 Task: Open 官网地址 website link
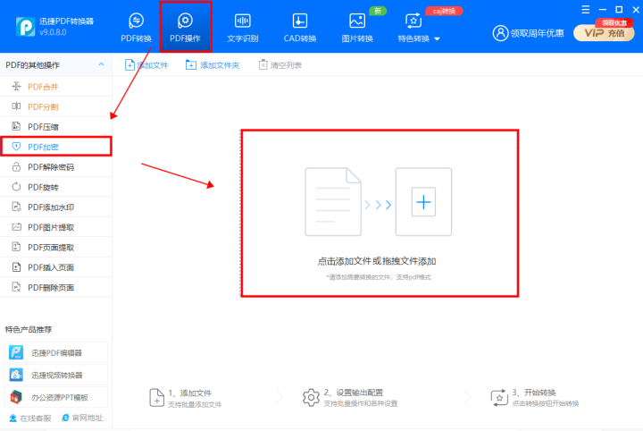tap(82, 418)
